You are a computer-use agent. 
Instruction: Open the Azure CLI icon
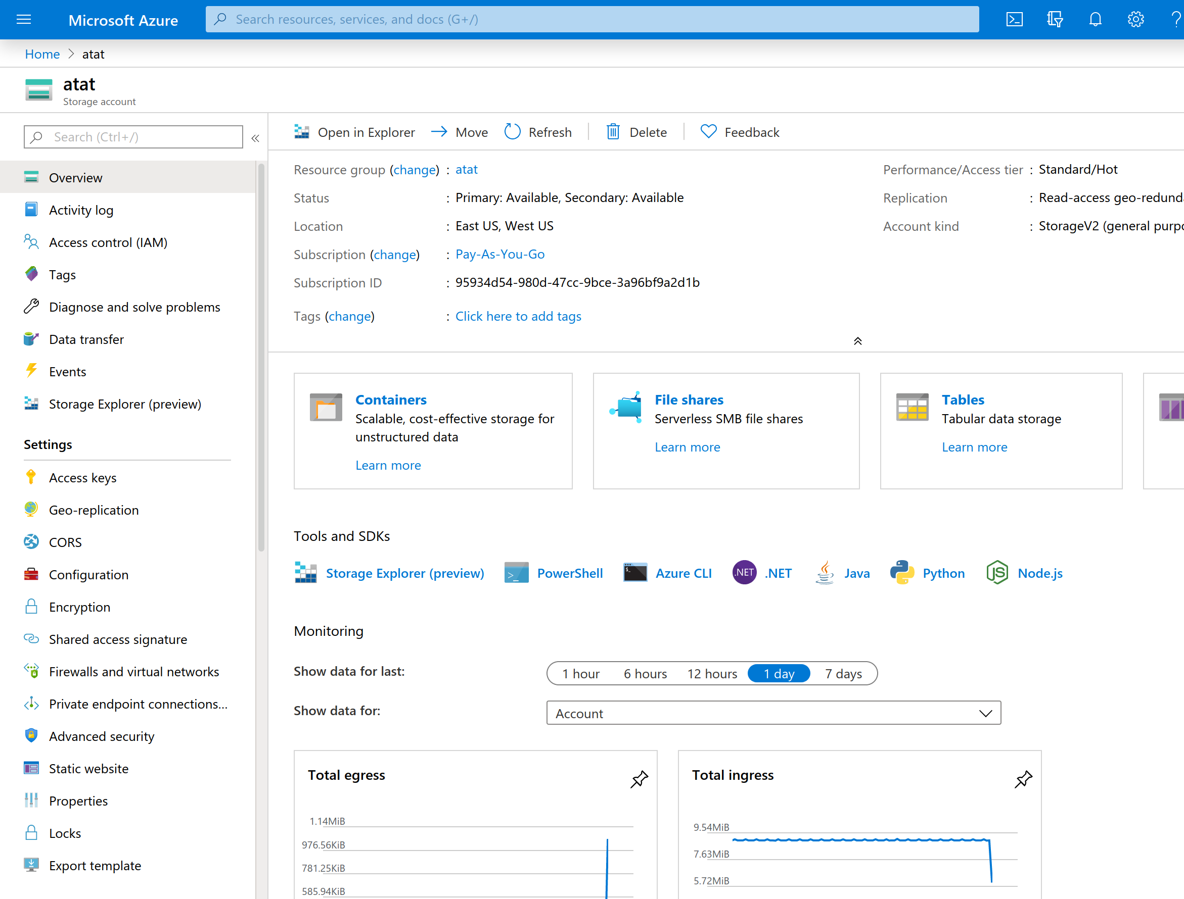[634, 572]
